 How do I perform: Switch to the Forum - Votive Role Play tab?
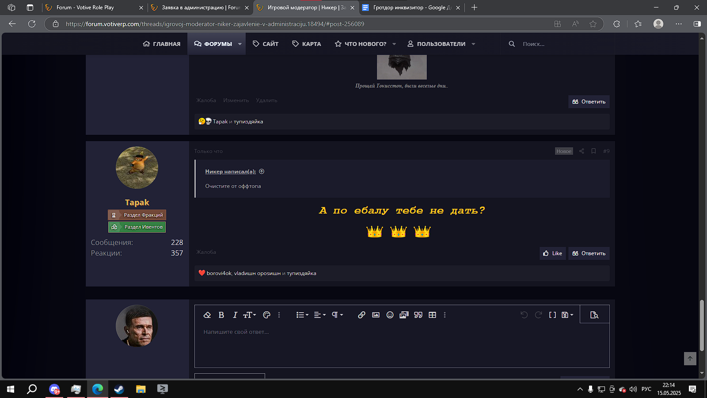(x=85, y=8)
